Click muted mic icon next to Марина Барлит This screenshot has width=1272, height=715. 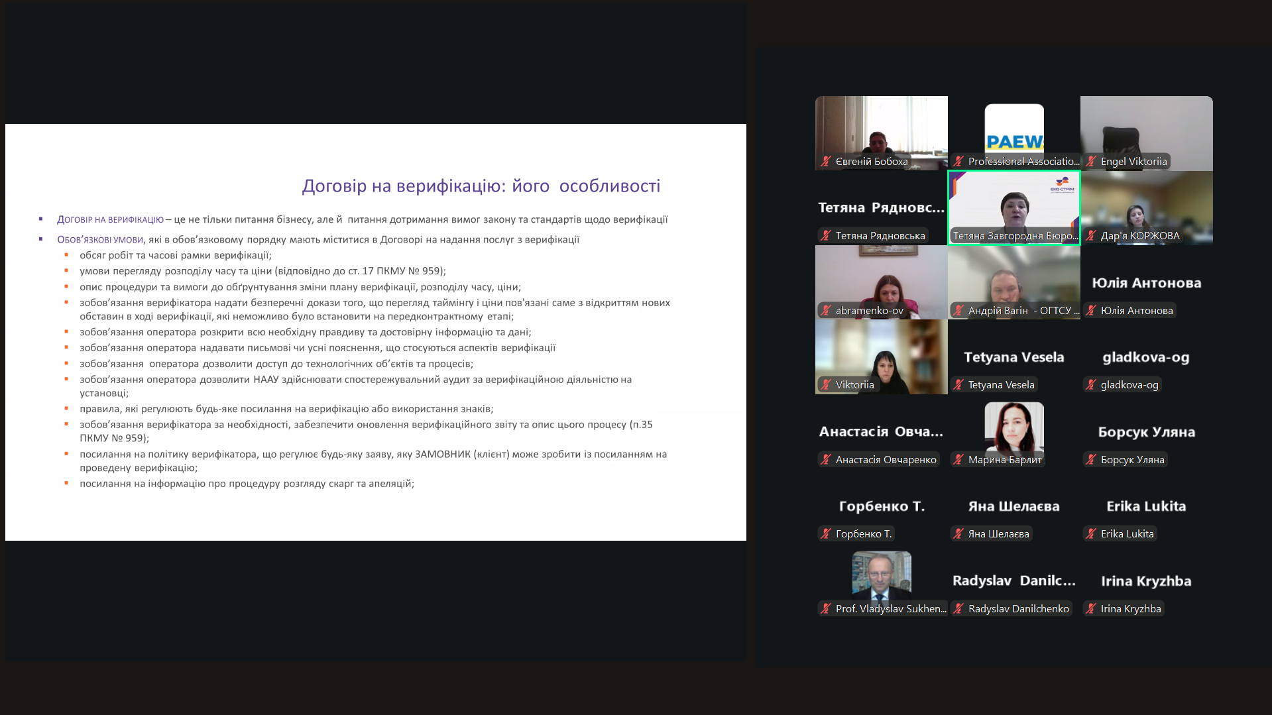[x=958, y=459]
